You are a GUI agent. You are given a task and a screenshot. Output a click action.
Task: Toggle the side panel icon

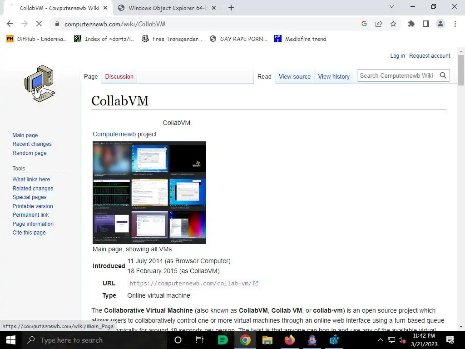(426, 24)
